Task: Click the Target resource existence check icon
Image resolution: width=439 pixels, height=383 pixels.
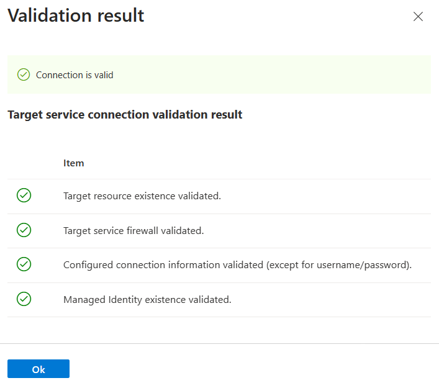Action: click(x=24, y=196)
